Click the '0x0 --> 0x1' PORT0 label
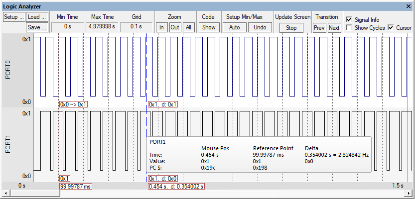 click(74, 104)
